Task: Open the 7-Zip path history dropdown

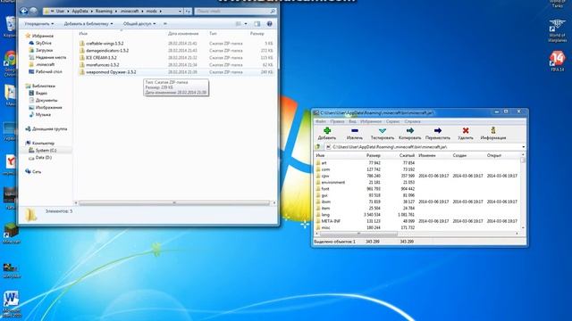Action: (x=524, y=147)
